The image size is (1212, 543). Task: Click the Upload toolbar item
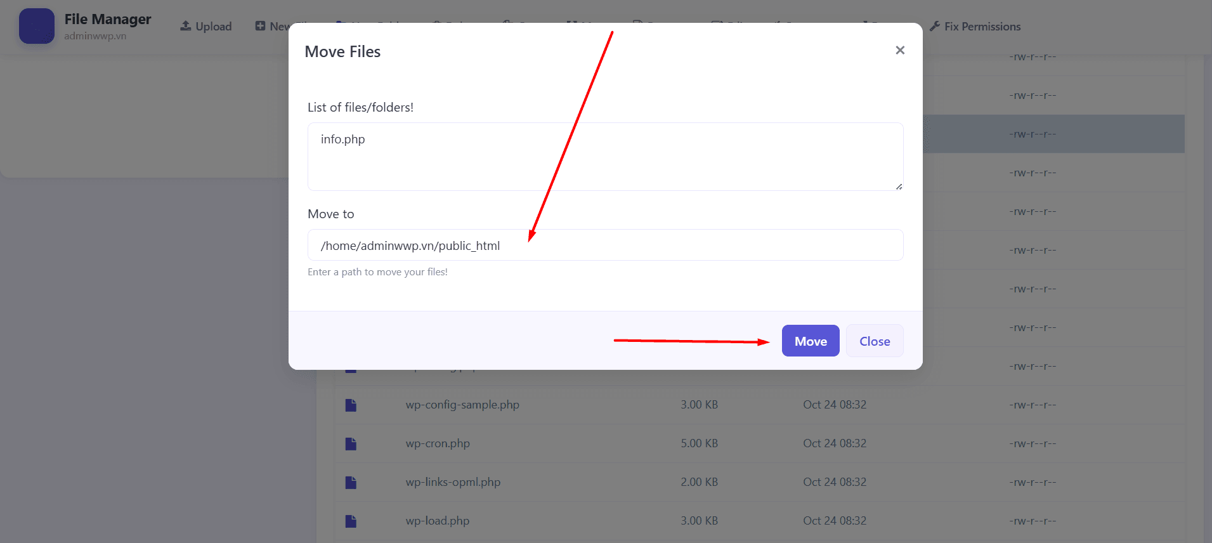click(206, 27)
